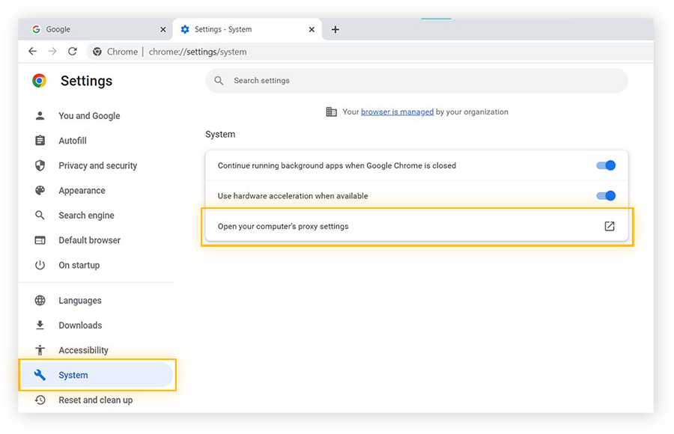Open the browser is managed link

(397, 111)
